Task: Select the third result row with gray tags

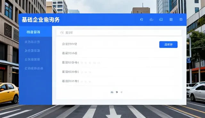Action: [120, 63]
